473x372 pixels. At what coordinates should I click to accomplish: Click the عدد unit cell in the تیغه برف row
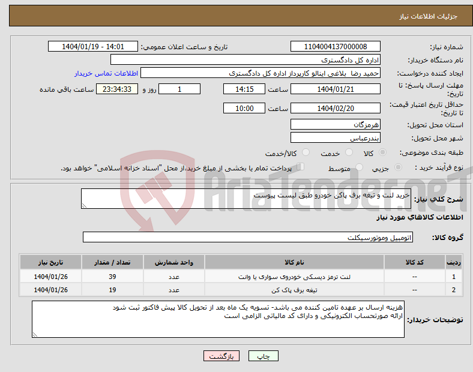tap(174, 290)
